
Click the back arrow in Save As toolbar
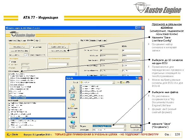(118, 82)
